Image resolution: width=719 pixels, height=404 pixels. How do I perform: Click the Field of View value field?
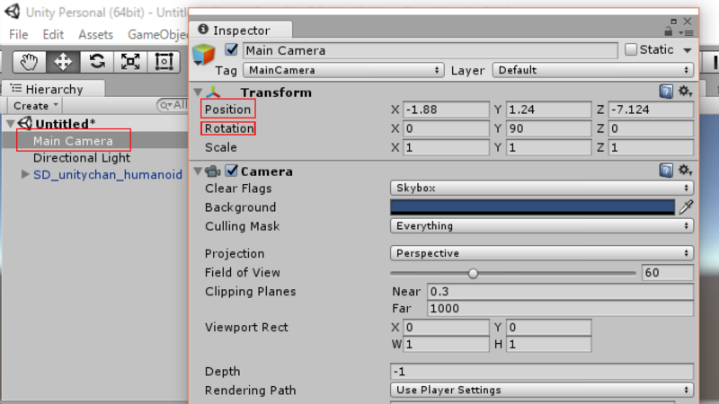point(667,273)
